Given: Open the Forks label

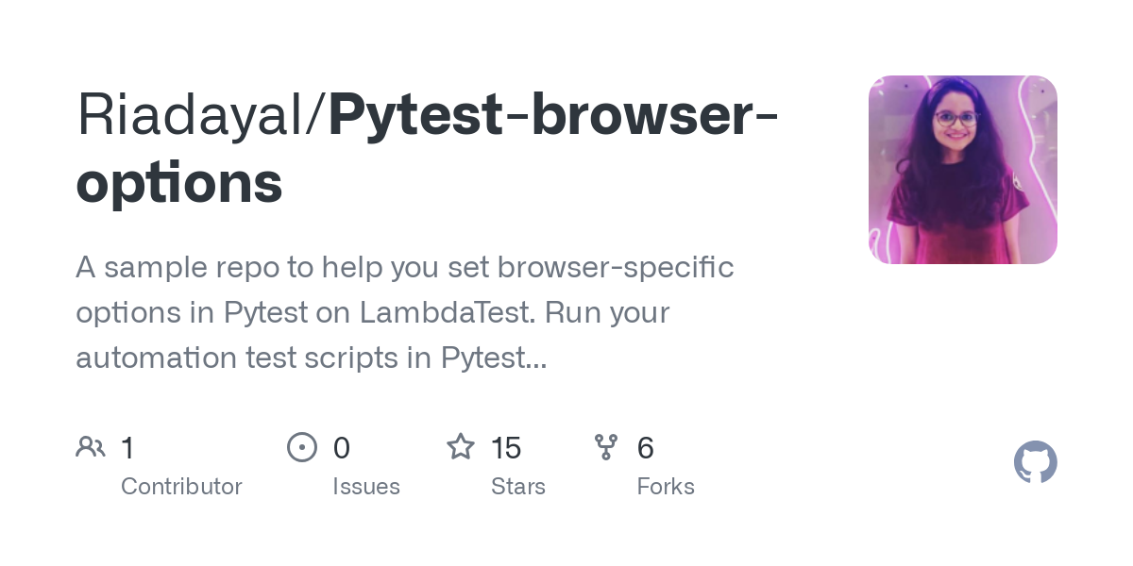Looking at the screenshot, I should click(666, 487).
